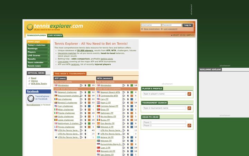The image size is (249, 156).
Task: Focus the Password input field
Action: pos(172,25)
